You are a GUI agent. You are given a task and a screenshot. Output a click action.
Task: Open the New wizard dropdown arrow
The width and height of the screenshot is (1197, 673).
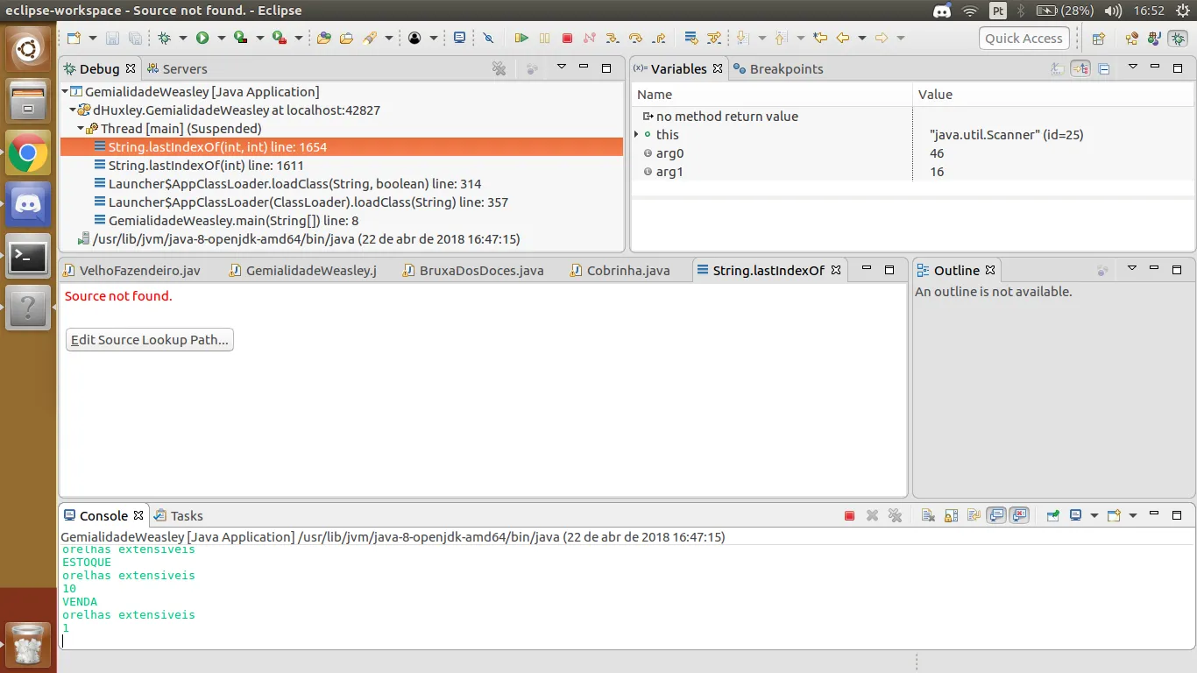pos(93,38)
